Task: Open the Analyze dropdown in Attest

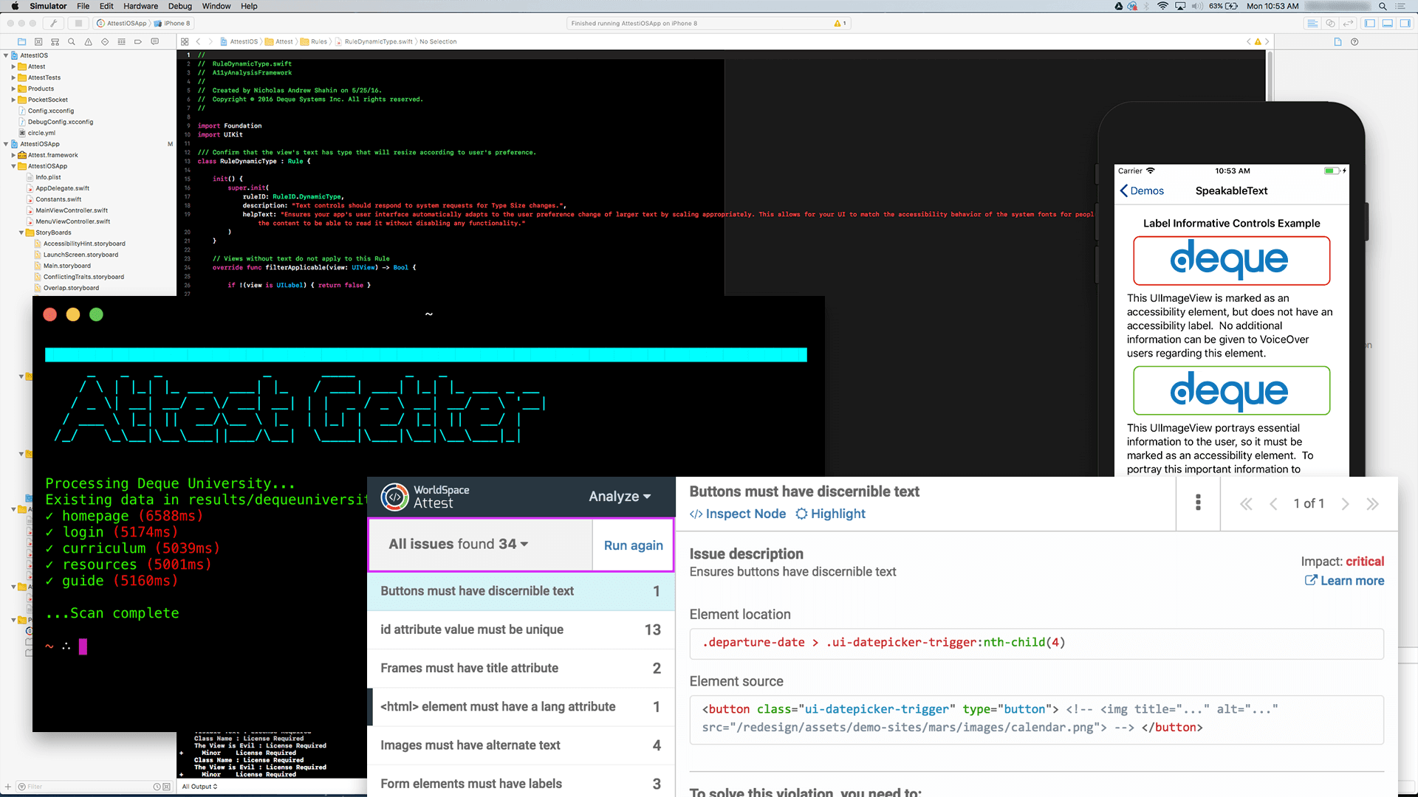Action: [620, 497]
